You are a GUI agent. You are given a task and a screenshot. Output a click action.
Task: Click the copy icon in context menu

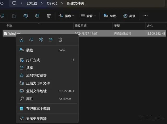coord(31,40)
